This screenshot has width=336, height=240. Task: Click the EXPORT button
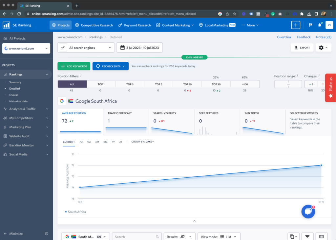pos(302,48)
